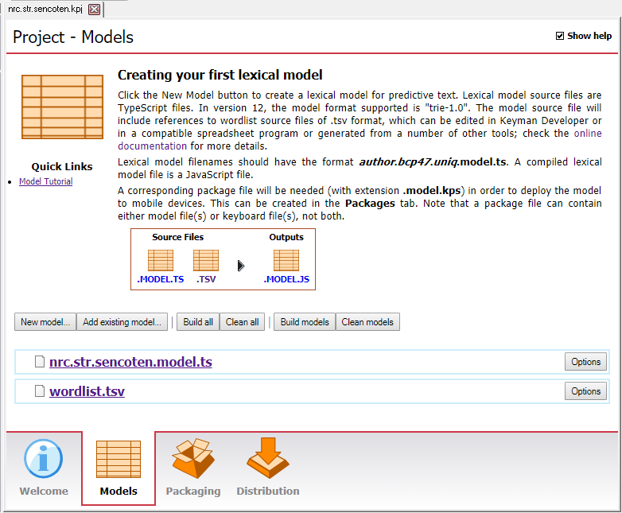Click the New model... button
This screenshot has height=513, width=622.
click(45, 322)
